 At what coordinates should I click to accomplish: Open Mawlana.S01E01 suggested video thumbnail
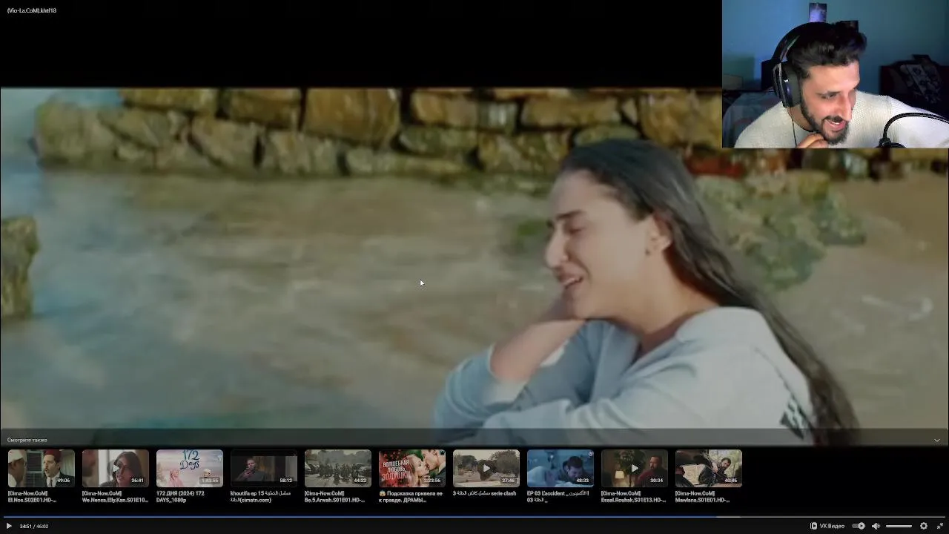[709, 468]
